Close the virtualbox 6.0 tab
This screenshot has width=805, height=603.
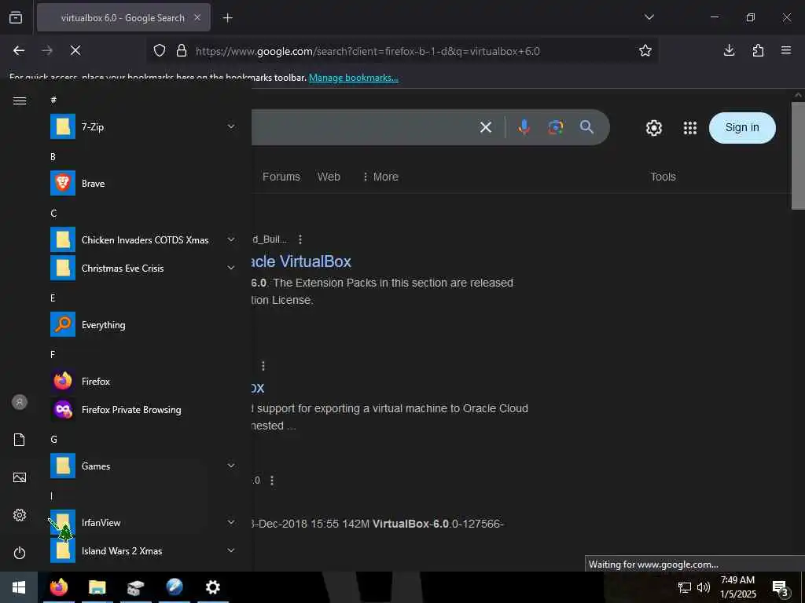coord(197,17)
